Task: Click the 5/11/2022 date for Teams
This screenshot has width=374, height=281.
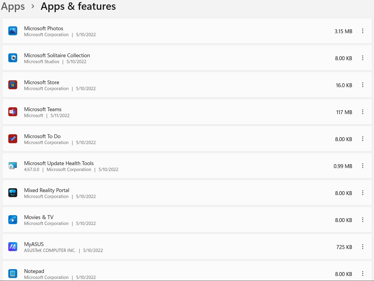Action: (x=60, y=116)
